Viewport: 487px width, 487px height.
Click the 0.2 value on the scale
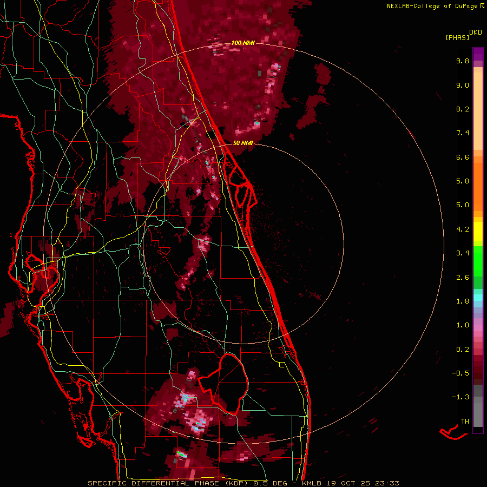[463, 350]
